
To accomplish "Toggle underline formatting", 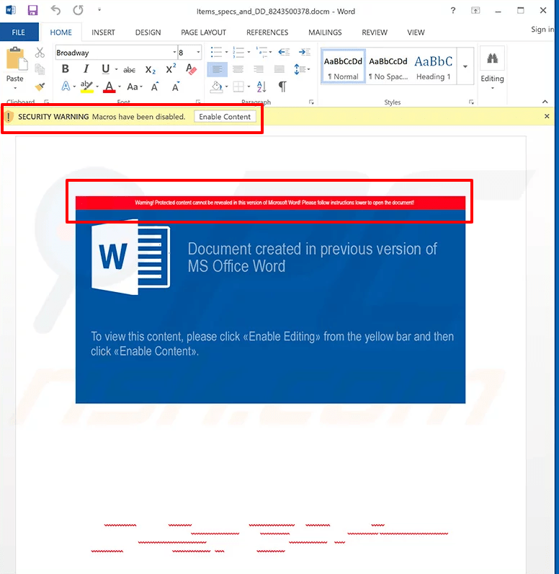I will [106, 69].
